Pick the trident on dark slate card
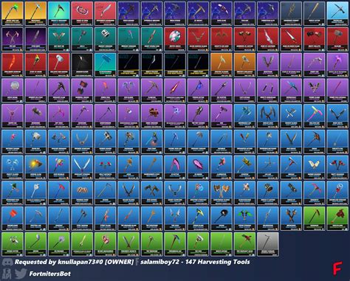This screenshot has width=350, height=281. [x=291, y=13]
